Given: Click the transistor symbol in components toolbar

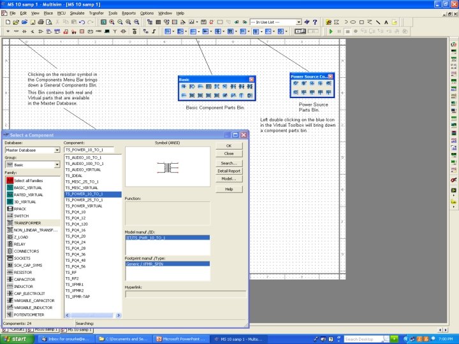Looking at the screenshot, I should click(x=33, y=31).
